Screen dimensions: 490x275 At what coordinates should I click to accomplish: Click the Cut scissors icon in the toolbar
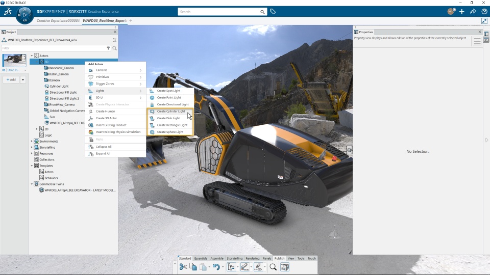183,267
